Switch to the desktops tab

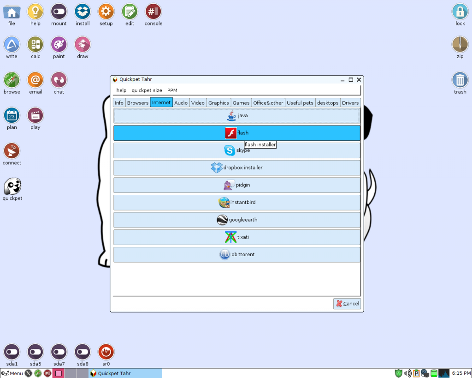[x=328, y=103]
